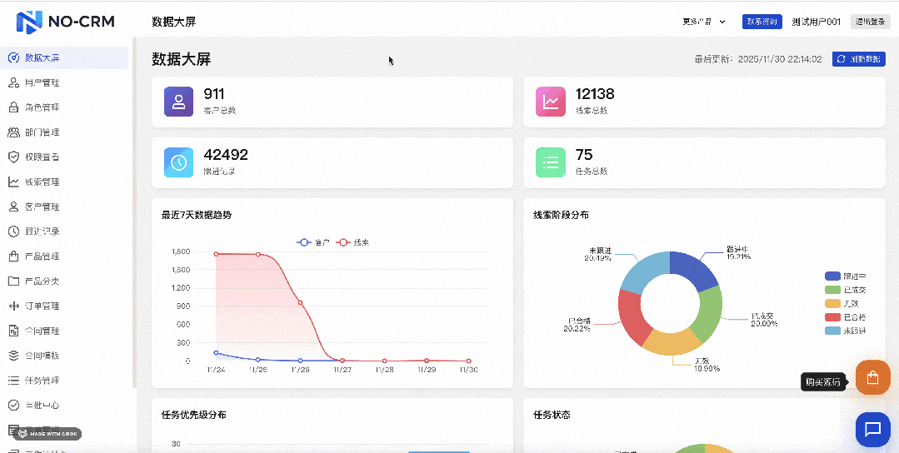Screen dimensions: 899x453
Task: Click the 11/30 x-axis label
Action: click(x=468, y=370)
